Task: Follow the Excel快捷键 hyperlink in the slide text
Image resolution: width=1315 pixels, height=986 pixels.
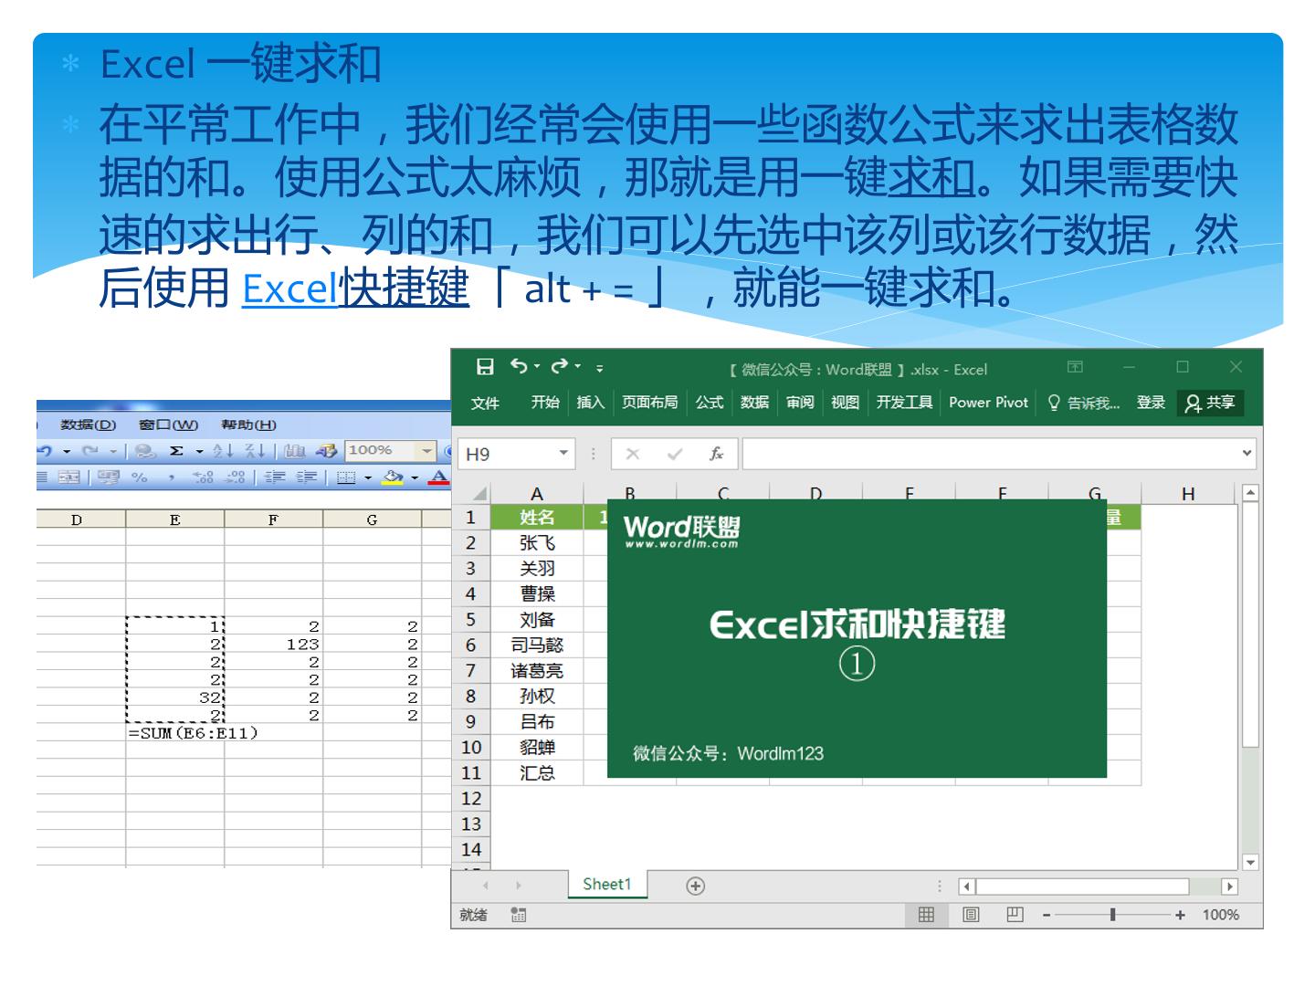Action: [355, 289]
